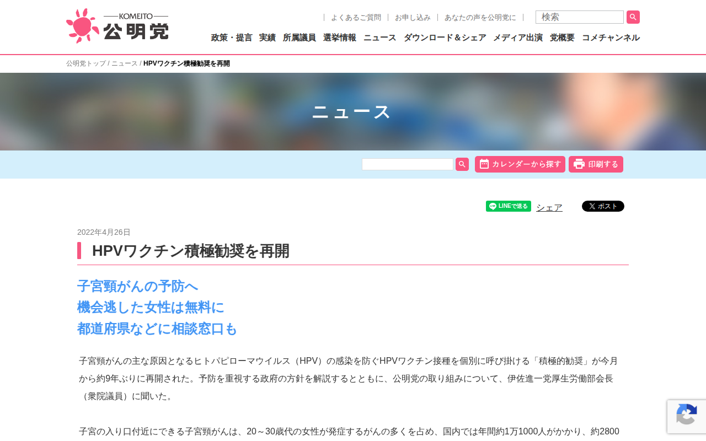This screenshot has height=441, width=706.
Task: Click the subheading 機会逃した女性は無料に
Action: (151, 307)
